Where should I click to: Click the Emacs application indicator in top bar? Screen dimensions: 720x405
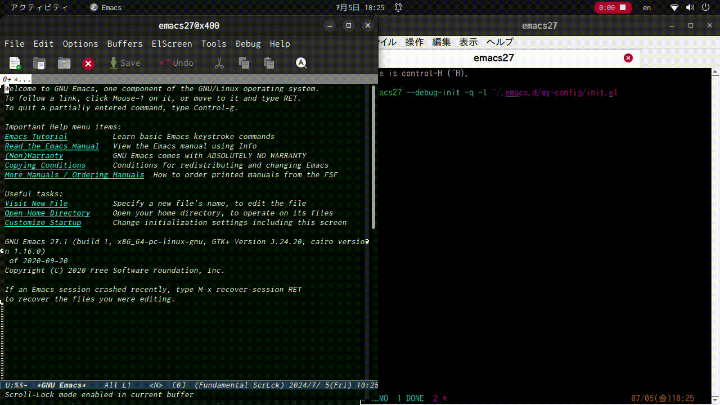(106, 8)
